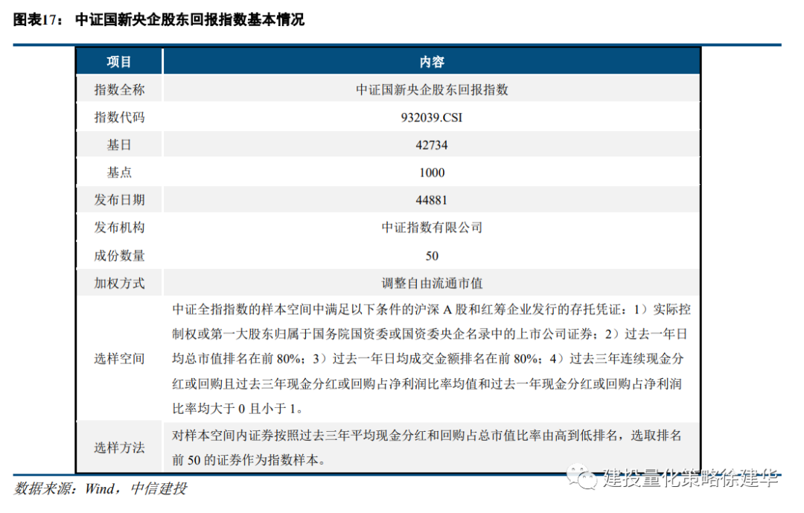Select the cell 调整自由流通市值
Screen dimensions: 804x513
click(432, 283)
